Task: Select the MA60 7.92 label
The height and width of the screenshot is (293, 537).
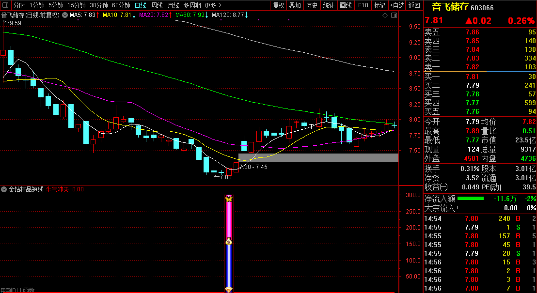Action: coord(192,15)
